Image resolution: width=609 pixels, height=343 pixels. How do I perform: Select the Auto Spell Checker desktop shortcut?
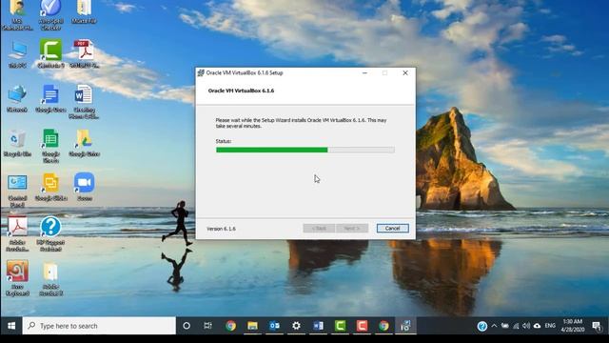pos(50,15)
